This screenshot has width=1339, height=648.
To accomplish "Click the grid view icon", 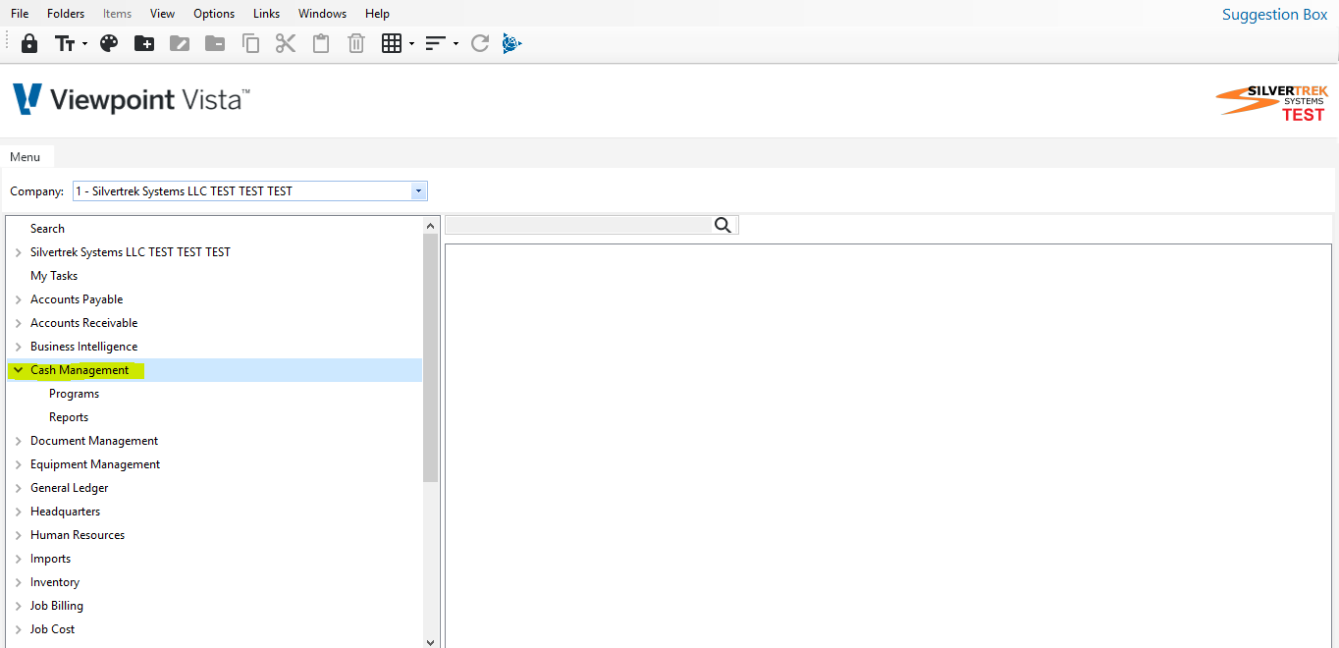I will click(392, 43).
